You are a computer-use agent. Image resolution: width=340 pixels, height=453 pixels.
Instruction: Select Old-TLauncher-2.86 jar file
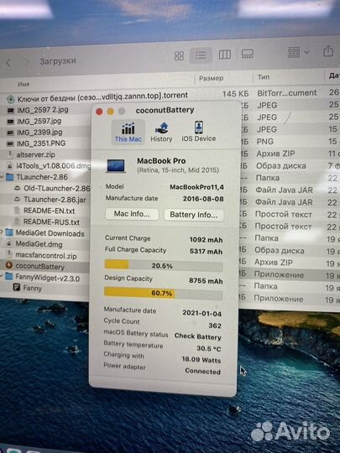[x=57, y=189]
